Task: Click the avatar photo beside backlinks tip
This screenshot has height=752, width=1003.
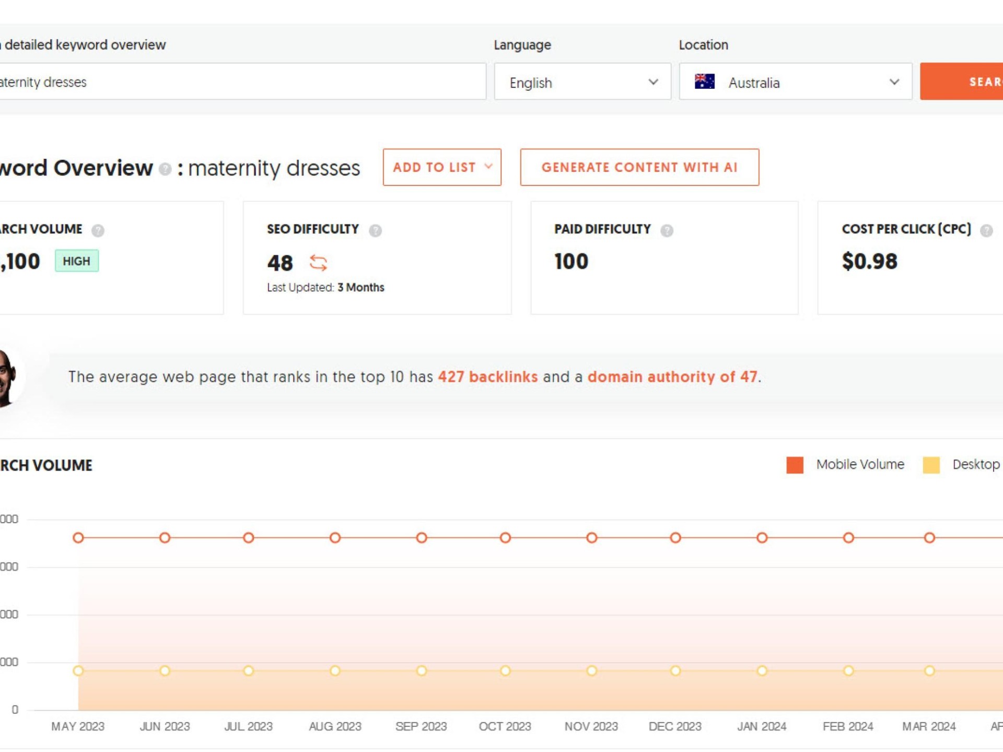Action: 7,377
